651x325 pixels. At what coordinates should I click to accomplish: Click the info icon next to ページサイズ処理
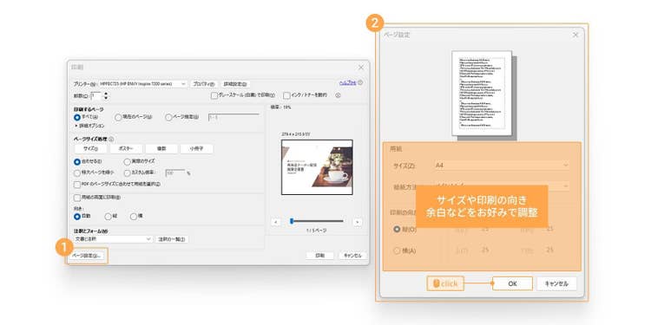[x=111, y=140]
